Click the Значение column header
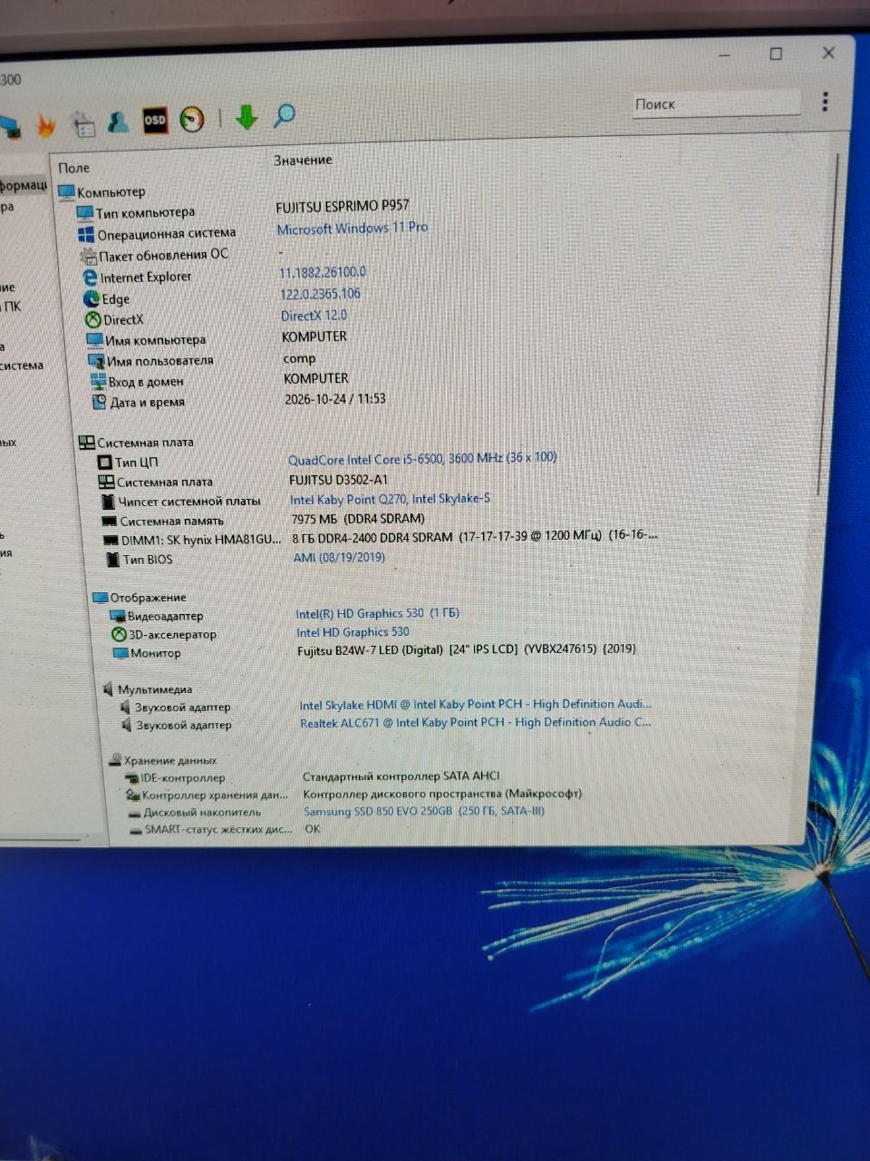This screenshot has width=870, height=1161. click(303, 161)
